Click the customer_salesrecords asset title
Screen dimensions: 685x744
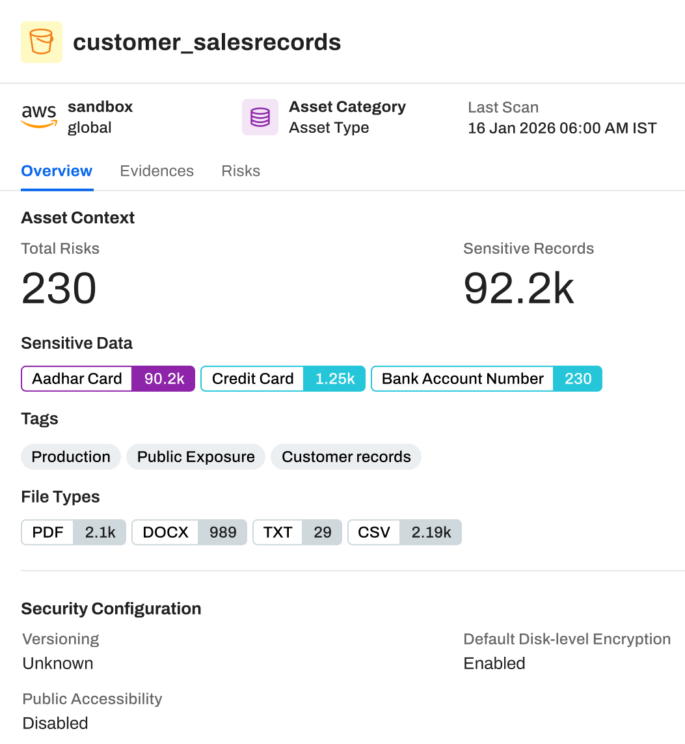[207, 42]
